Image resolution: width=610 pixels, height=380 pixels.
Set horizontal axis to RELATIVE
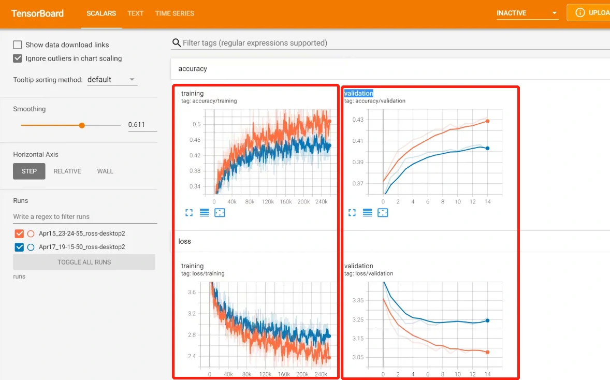pos(67,171)
